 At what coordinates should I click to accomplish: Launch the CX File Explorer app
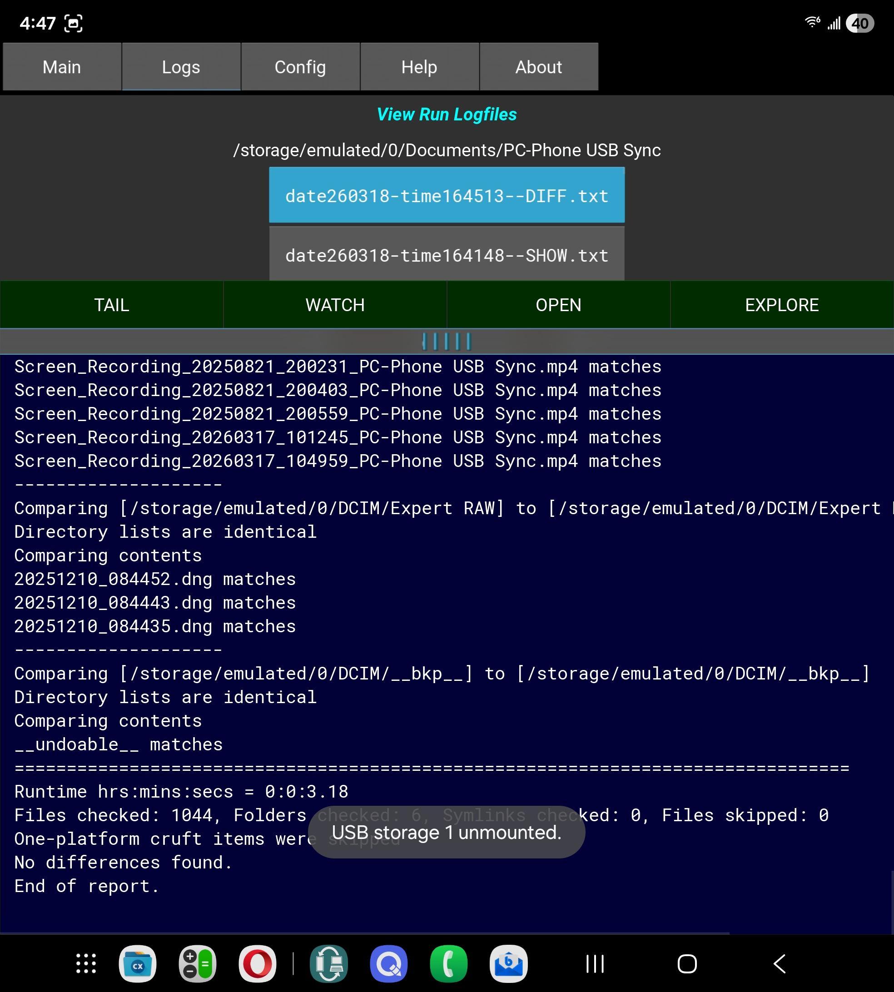(x=138, y=963)
